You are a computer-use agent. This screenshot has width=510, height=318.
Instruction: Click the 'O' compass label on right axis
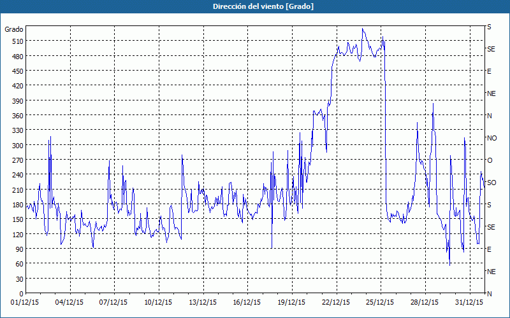[x=490, y=160]
